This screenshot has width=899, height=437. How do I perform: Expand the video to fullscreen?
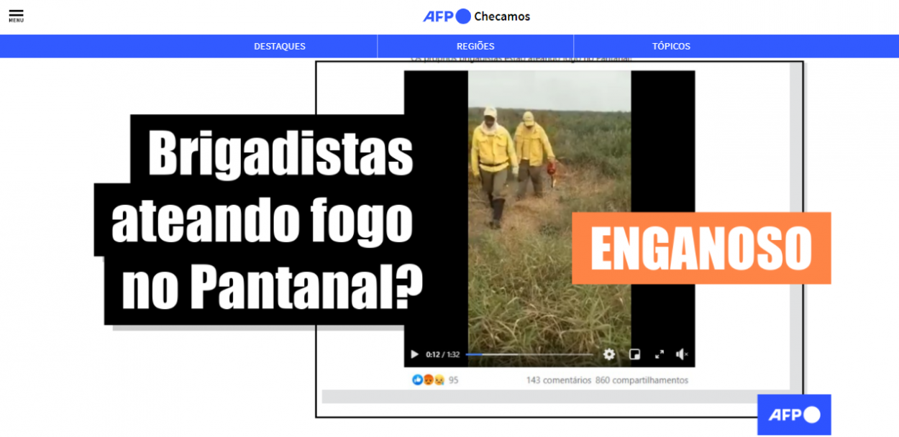pos(659,354)
